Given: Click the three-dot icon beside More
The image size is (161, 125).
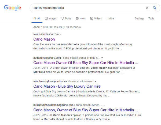Looking at the screenshot, I should (x=107, y=18).
